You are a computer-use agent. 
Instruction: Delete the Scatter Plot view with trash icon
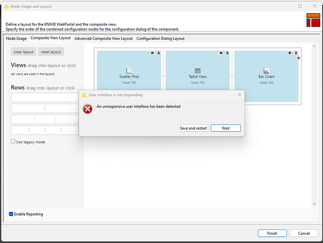pyautogui.click(x=159, y=53)
